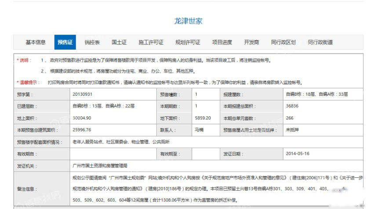Screen dimensions: 378x209
Task: Click the 联系人 label
Action: pyautogui.click(x=168, y=130)
